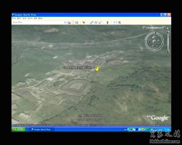Click the email envelope toolbar icon
Image resolution: width=182 pixels, height=145 pixels.
tap(115, 22)
